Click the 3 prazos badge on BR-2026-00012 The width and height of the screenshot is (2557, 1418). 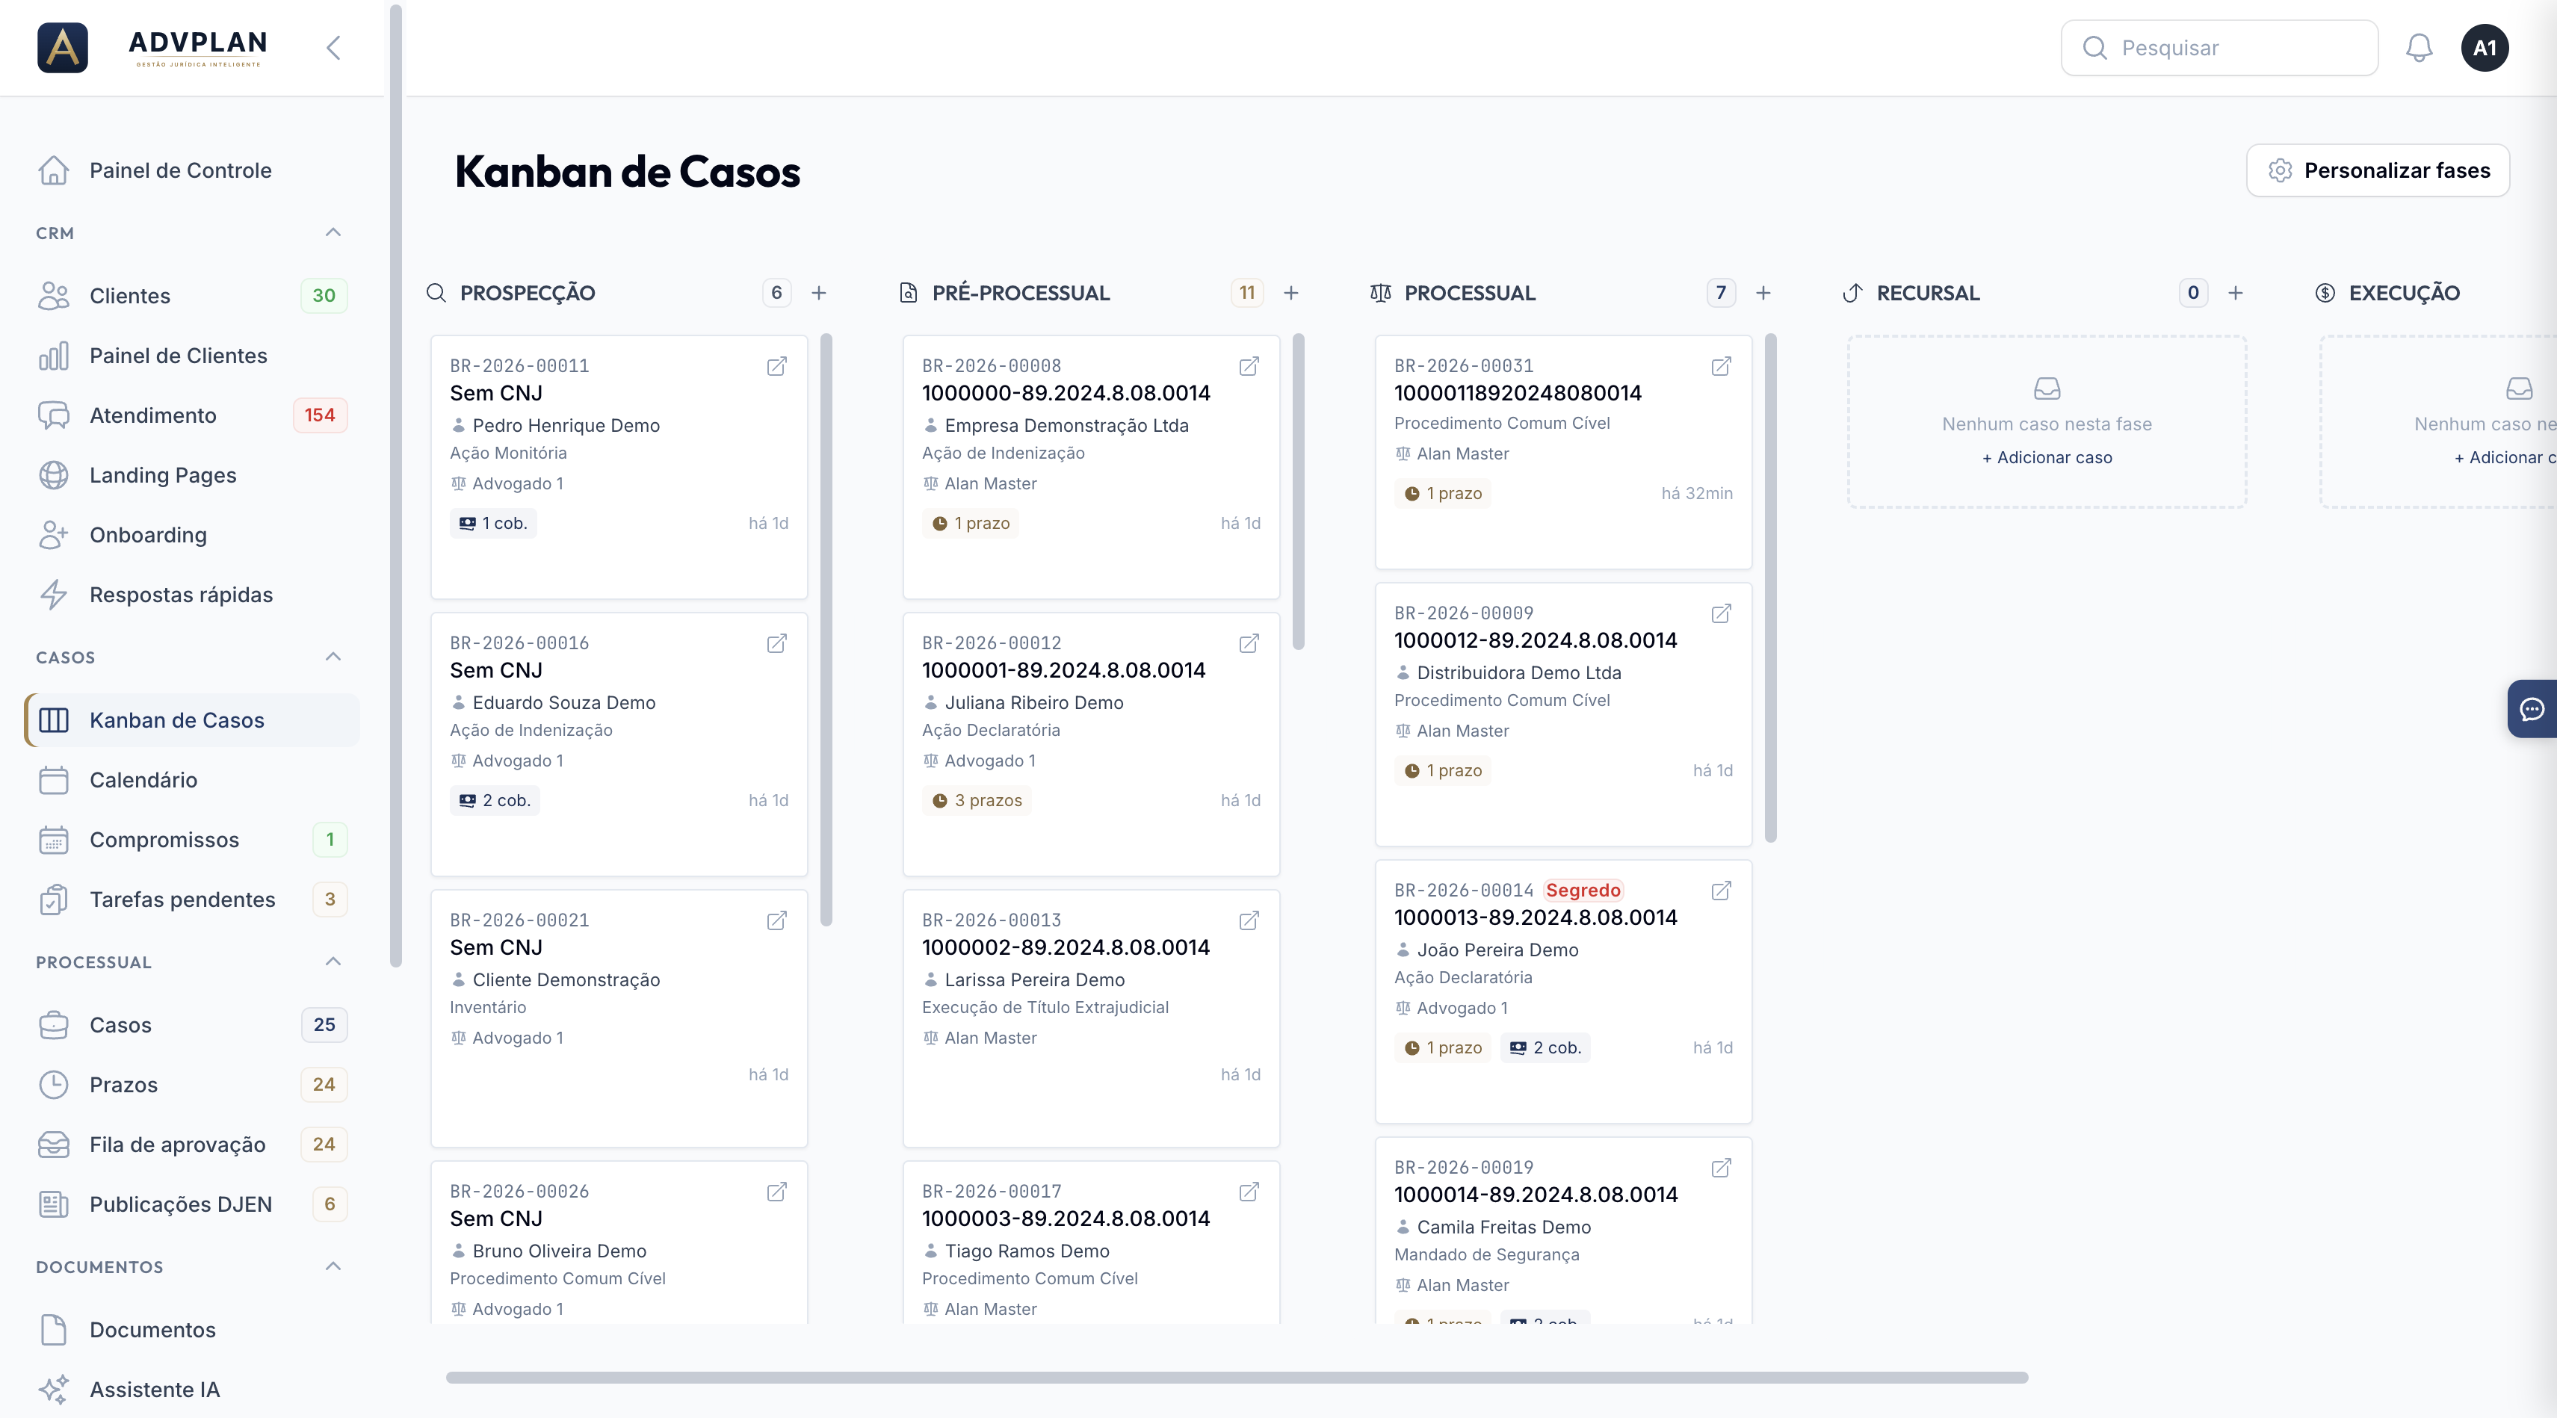(x=977, y=800)
